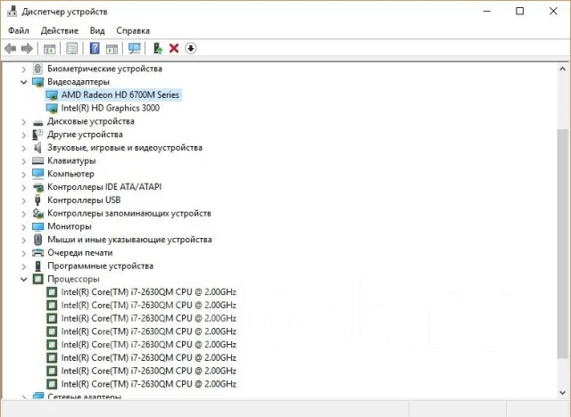Click the red X uninstall device icon

174,48
